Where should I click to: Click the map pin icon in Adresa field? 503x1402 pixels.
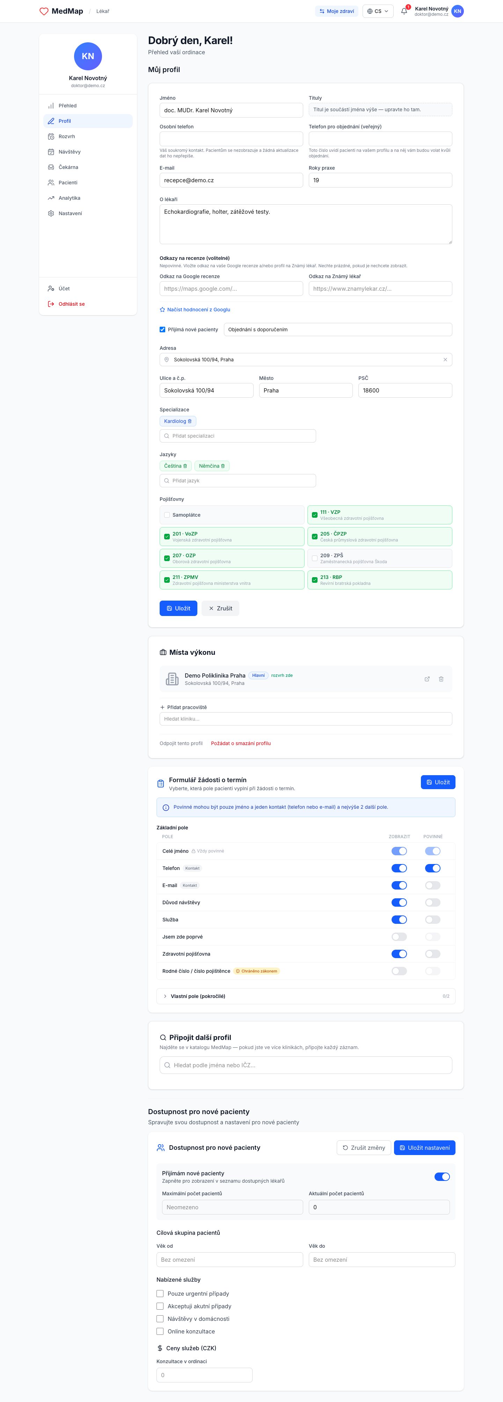(167, 360)
